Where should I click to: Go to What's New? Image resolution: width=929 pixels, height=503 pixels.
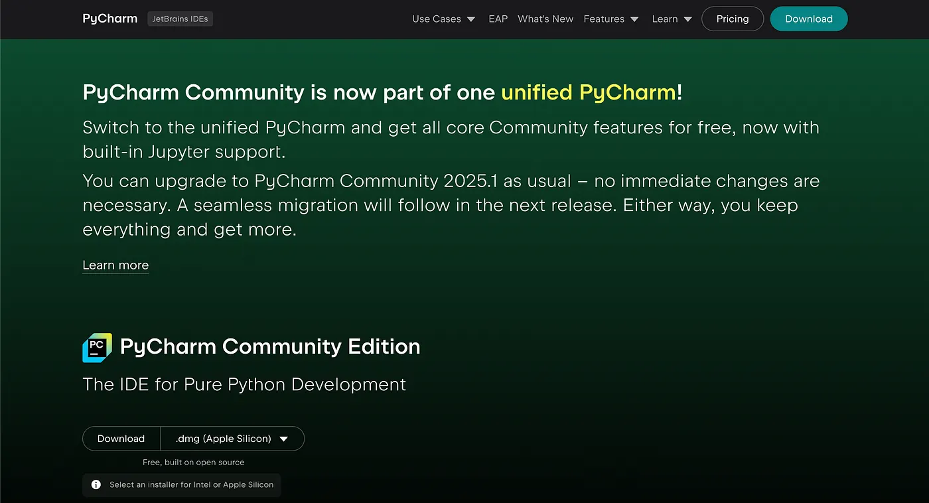(x=545, y=19)
